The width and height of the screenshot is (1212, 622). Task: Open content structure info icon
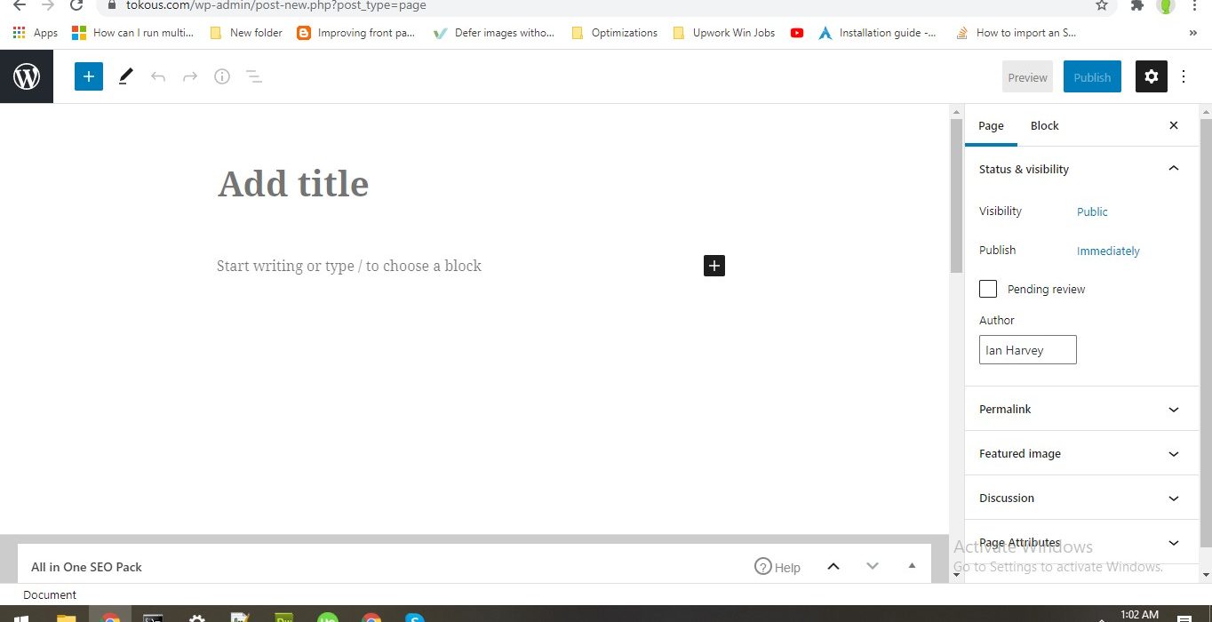point(222,76)
